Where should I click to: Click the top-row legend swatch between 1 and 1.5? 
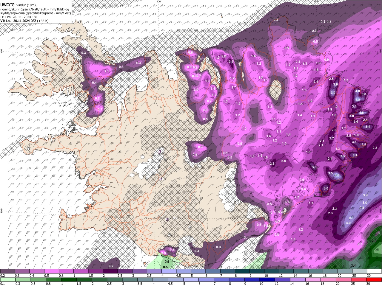(x=81, y=271)
